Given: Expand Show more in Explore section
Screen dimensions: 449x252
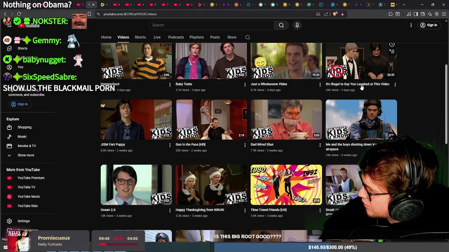Looking at the screenshot, I should pos(26,155).
